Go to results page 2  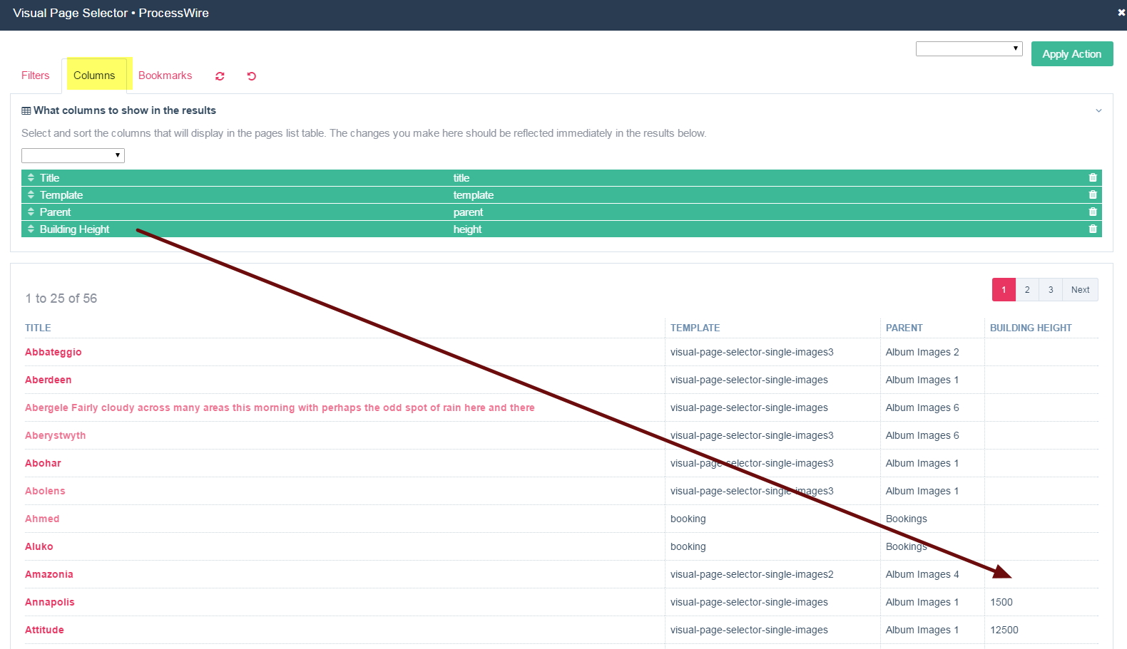pyautogui.click(x=1027, y=290)
